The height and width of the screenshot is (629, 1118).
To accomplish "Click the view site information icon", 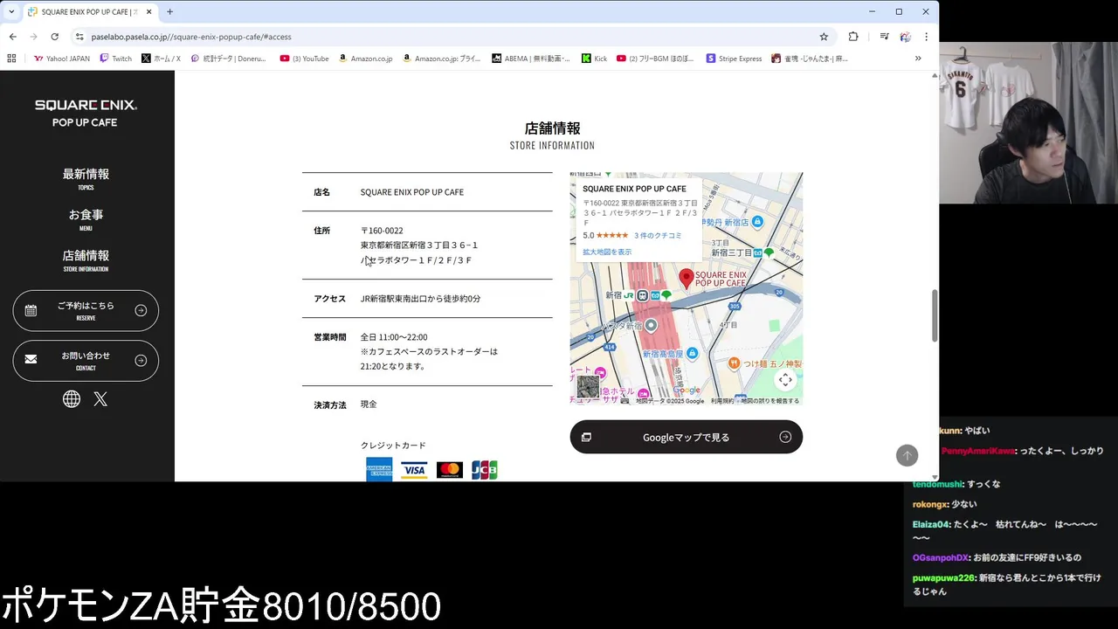I will point(79,37).
